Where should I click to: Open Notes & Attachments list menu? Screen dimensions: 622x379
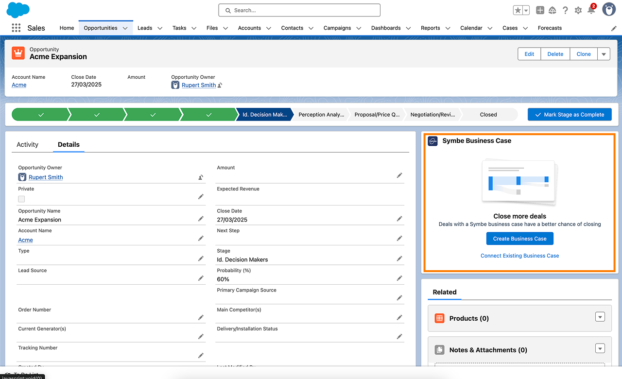[x=600, y=348]
